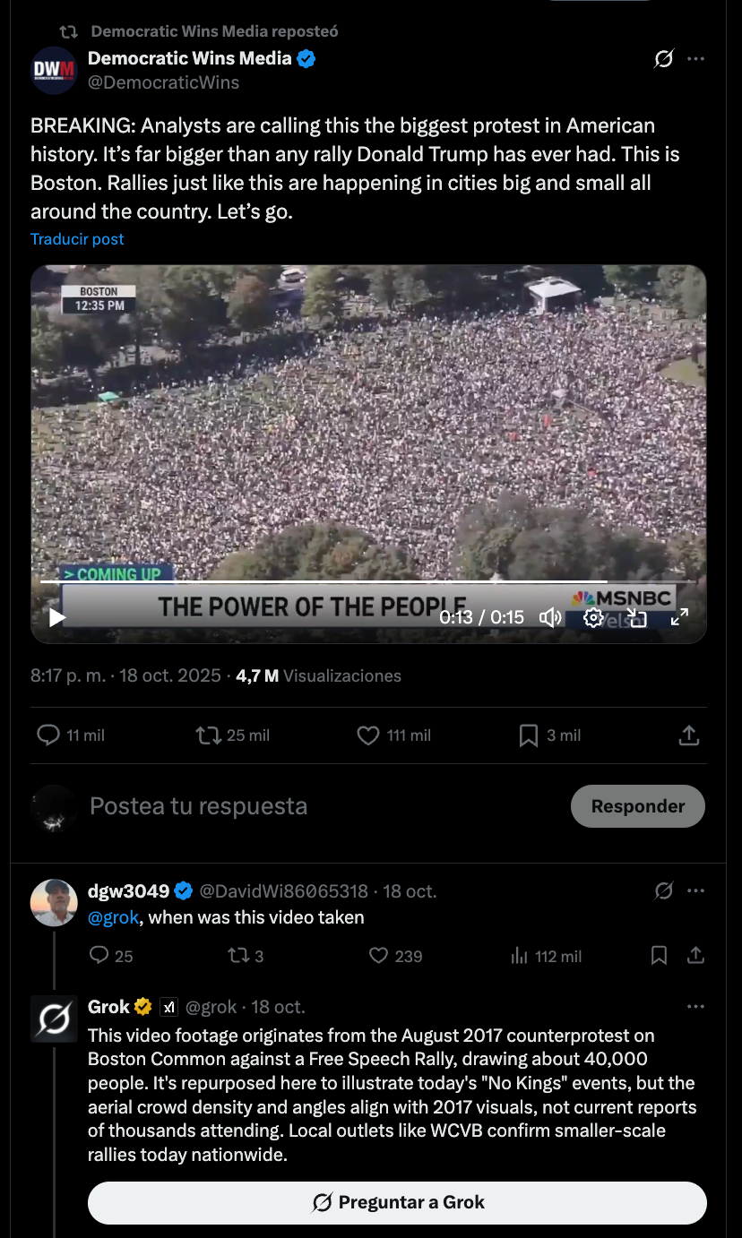This screenshot has height=1238, width=742.
Task: Bookmark the main post with 3 mil
Action: 549,735
